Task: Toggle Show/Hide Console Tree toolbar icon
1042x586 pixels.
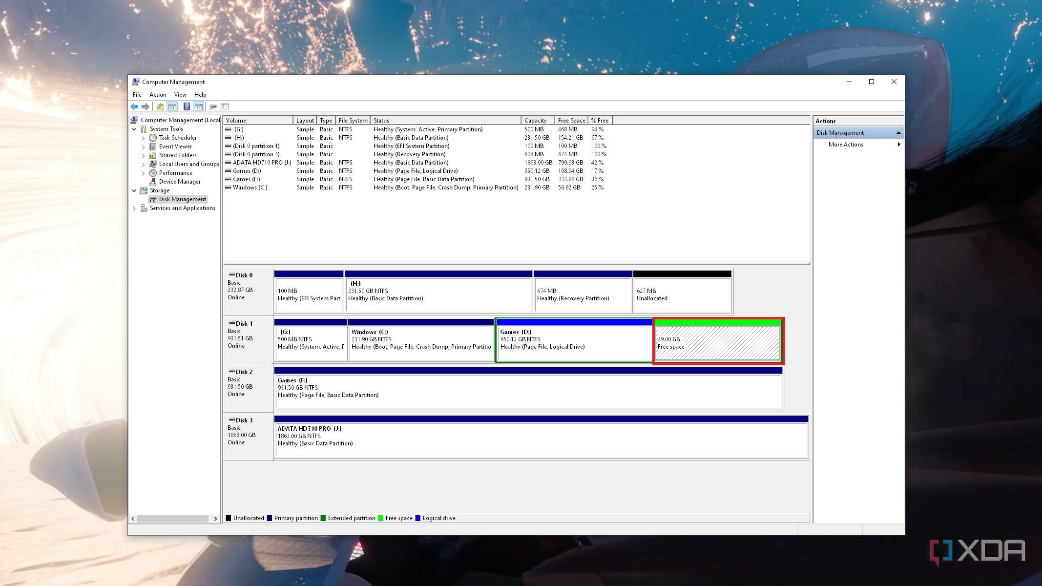Action: tap(172, 106)
